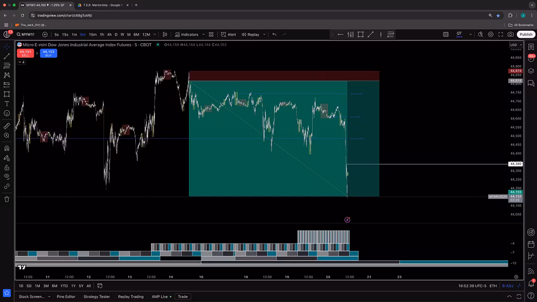Open the Indicators menu
Viewport: 537px width, 302px height.
(186, 35)
